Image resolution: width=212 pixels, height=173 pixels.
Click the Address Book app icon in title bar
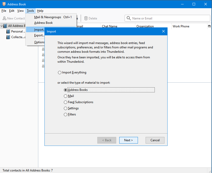(4, 4)
